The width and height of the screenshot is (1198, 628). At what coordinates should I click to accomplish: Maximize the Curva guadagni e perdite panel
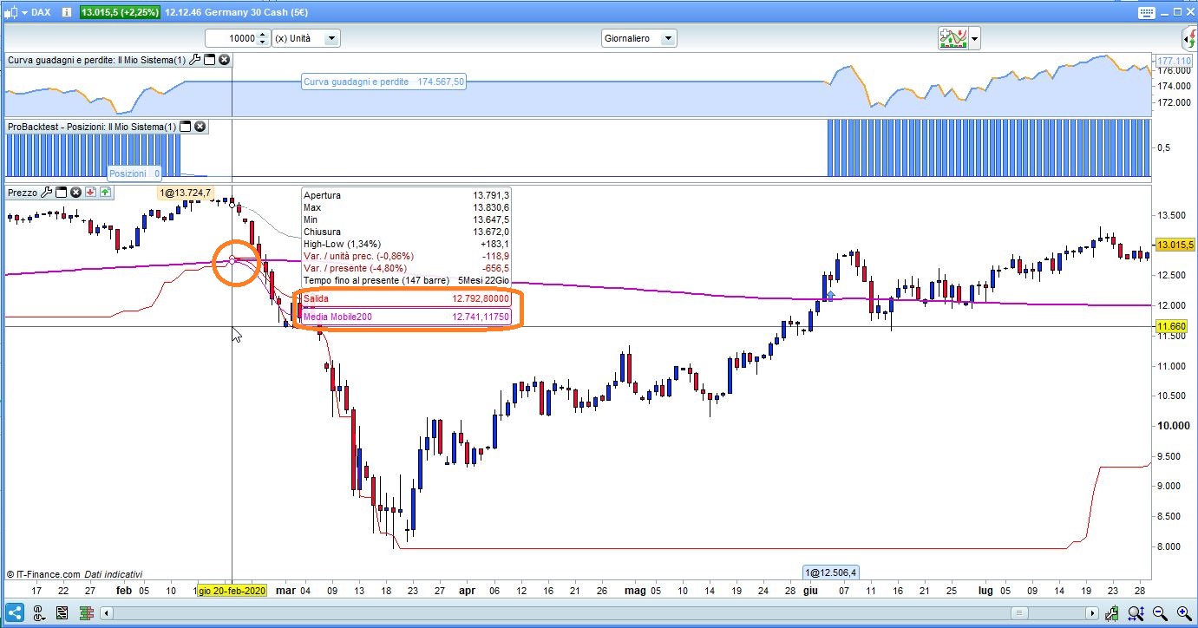click(209, 60)
